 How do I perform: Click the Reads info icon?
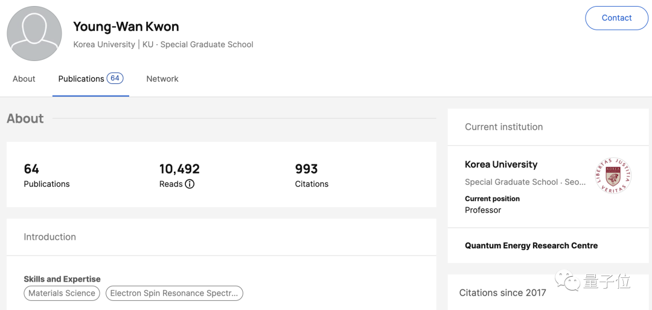point(190,184)
